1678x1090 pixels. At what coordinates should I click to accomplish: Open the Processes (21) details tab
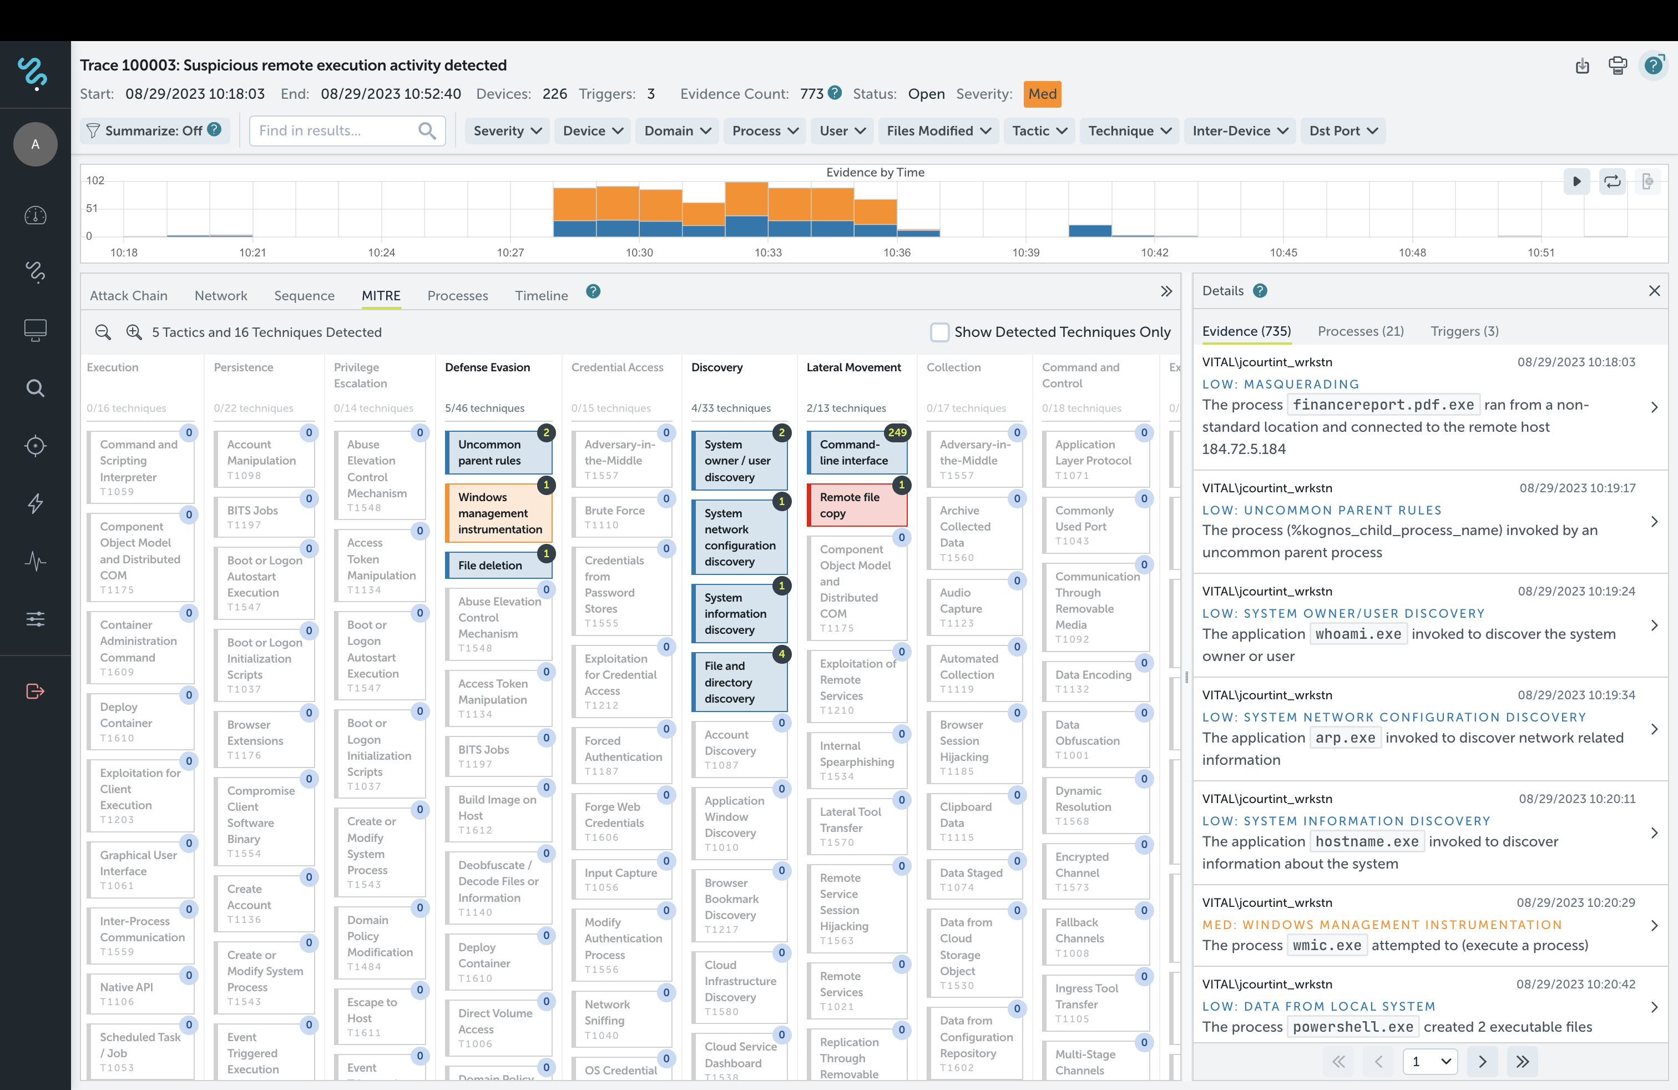1360,331
